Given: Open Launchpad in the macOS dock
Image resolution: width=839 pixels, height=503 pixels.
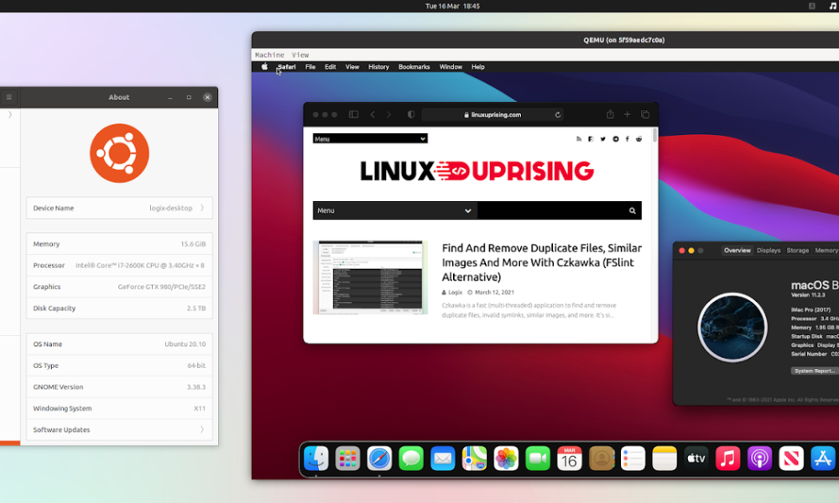Looking at the screenshot, I should (x=348, y=458).
